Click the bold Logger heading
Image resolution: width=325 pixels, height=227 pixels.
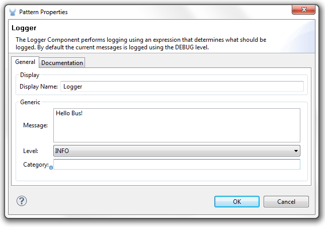24,28
